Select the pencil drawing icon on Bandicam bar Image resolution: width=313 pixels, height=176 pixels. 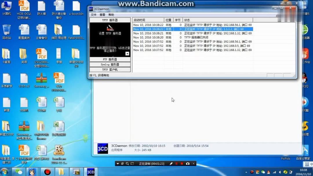[172, 164]
